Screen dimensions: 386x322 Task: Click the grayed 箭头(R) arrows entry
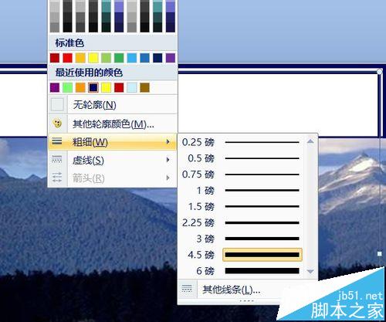(113, 178)
